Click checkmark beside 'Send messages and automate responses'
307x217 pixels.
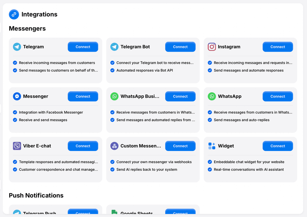click(x=210, y=70)
